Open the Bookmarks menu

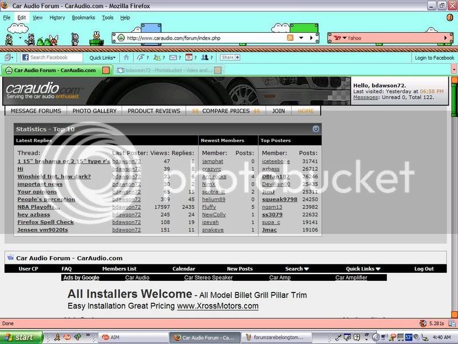[x=84, y=18]
